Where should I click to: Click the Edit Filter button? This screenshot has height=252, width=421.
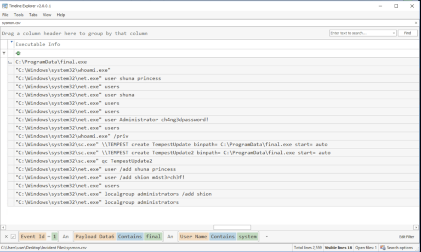[406, 237]
